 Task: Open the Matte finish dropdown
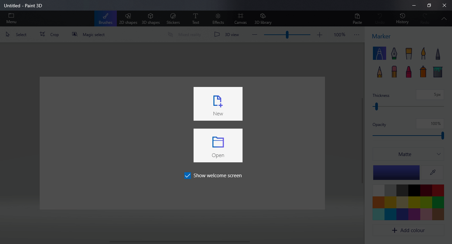408,154
